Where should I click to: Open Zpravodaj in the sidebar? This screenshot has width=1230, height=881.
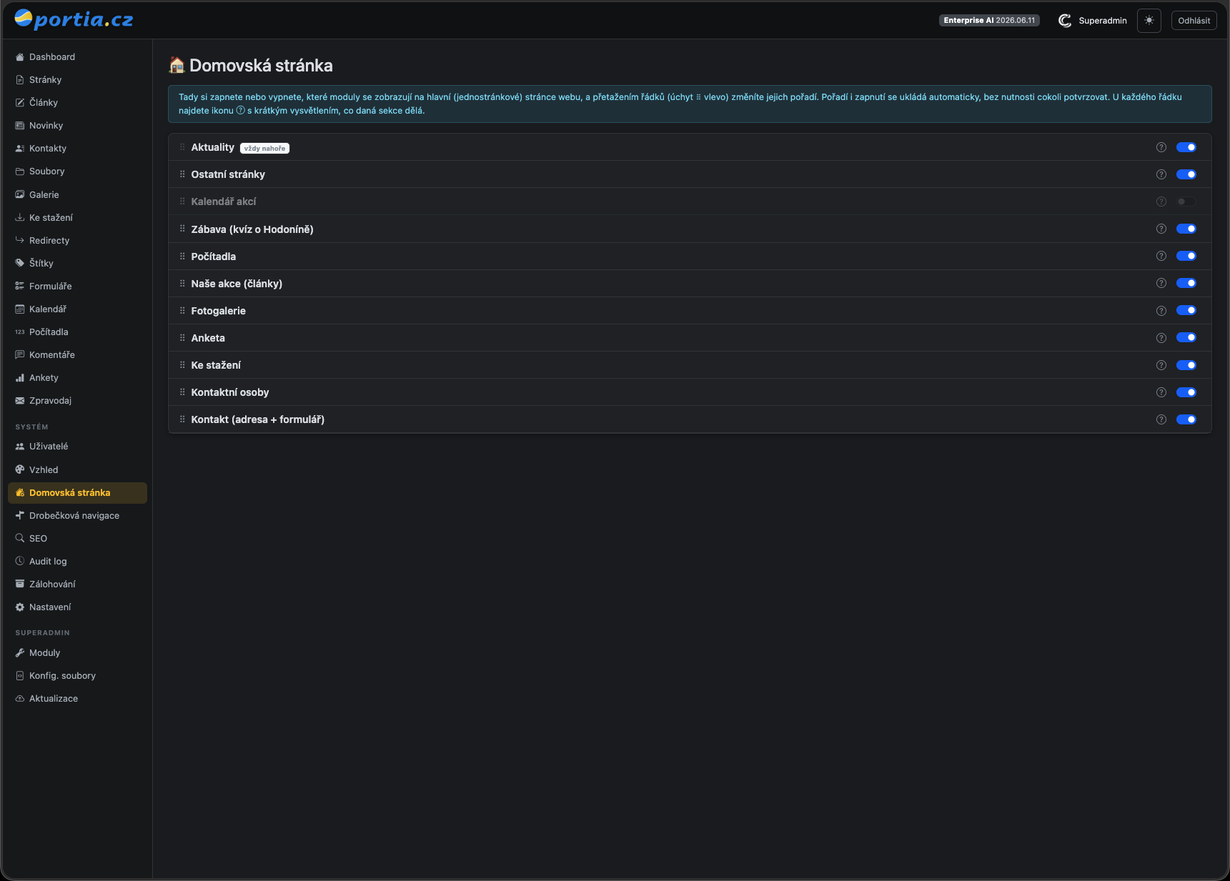pyautogui.click(x=77, y=400)
